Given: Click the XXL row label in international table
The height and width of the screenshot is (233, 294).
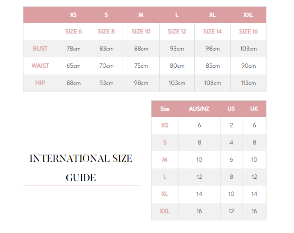Looking at the screenshot, I should click(165, 211).
